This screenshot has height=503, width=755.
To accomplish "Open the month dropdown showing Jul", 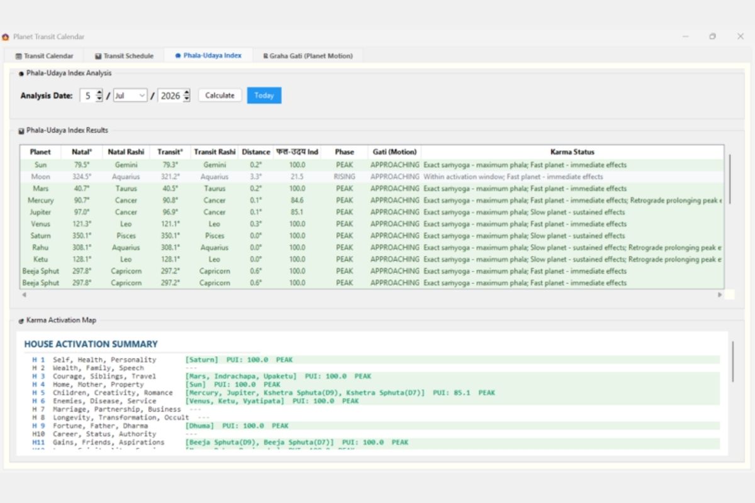I will (x=130, y=96).
